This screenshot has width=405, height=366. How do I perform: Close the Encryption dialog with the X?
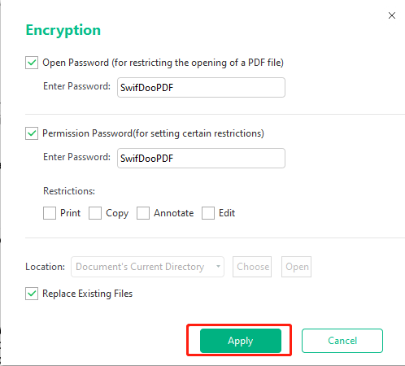tap(392, 15)
